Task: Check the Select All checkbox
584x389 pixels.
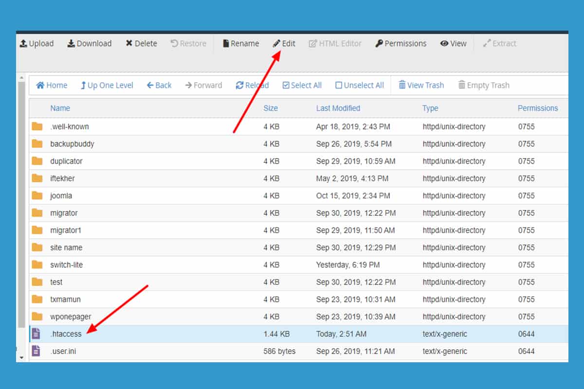Action: click(286, 86)
